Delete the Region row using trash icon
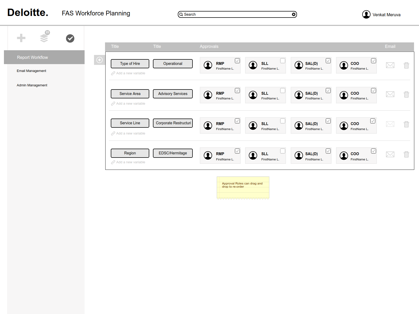The image size is (419, 314). coord(406,154)
